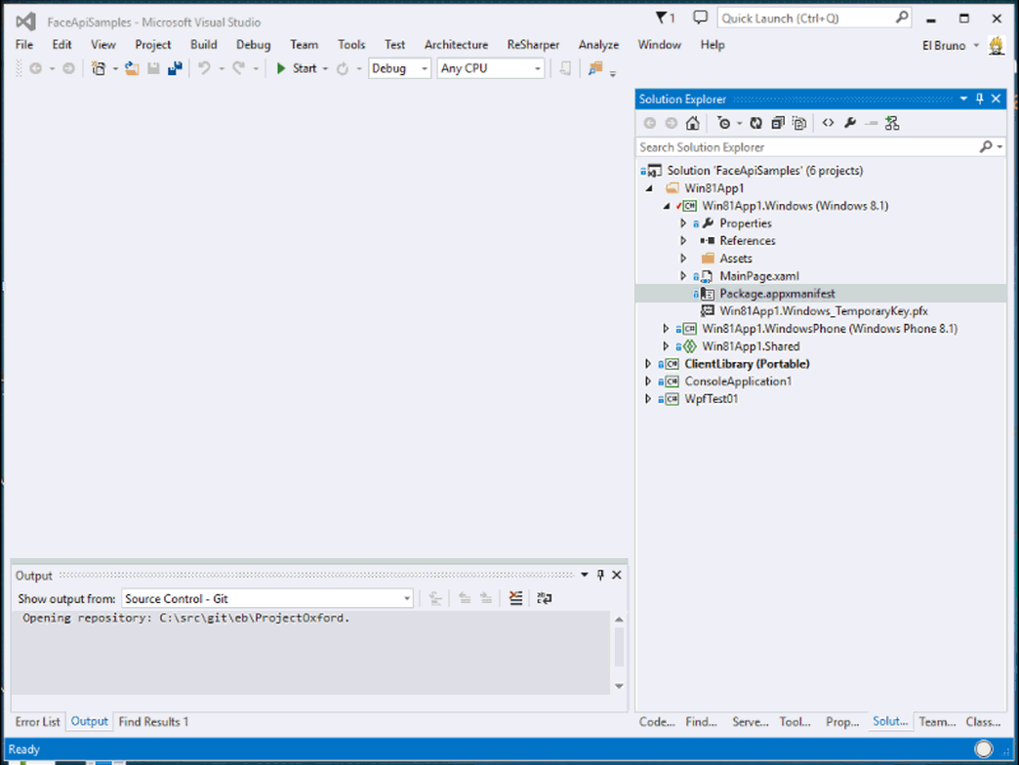1019x765 pixels.
Task: Click the notifications flag icon
Action: (665, 18)
